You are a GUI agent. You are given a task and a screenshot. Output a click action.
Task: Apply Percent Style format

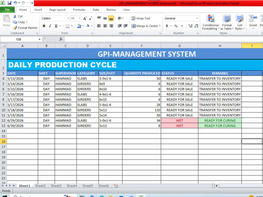[176, 26]
